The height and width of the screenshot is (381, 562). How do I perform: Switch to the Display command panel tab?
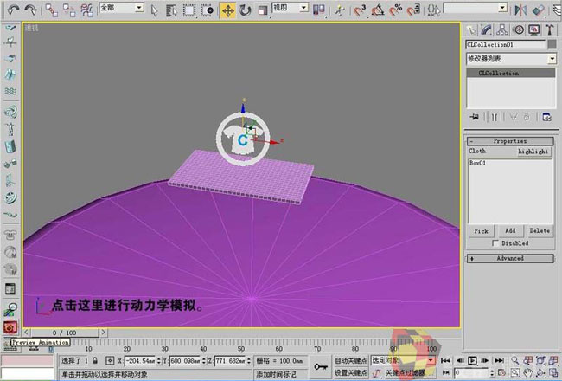click(x=534, y=29)
